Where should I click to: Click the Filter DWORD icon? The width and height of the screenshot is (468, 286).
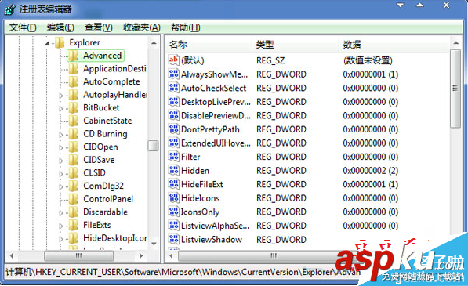tap(173, 156)
